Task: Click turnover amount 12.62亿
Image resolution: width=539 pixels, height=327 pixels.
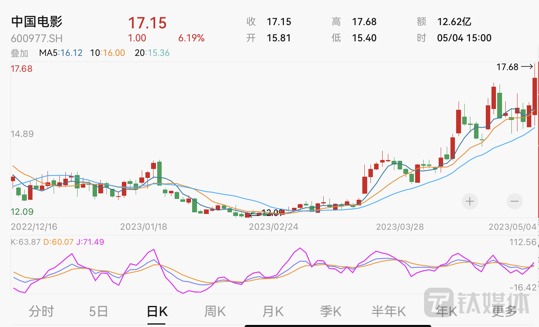Action: click(x=454, y=21)
